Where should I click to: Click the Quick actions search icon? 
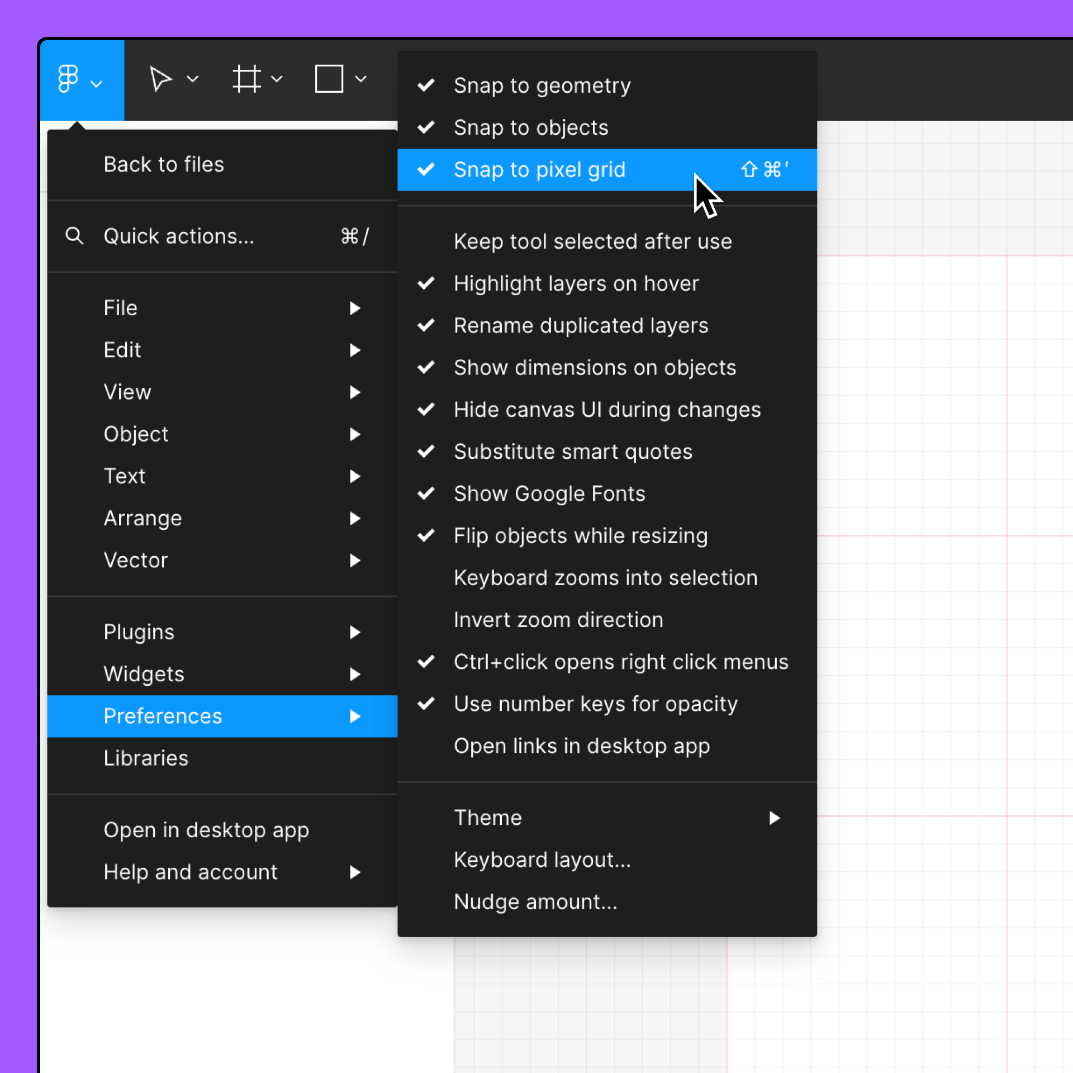pos(74,236)
